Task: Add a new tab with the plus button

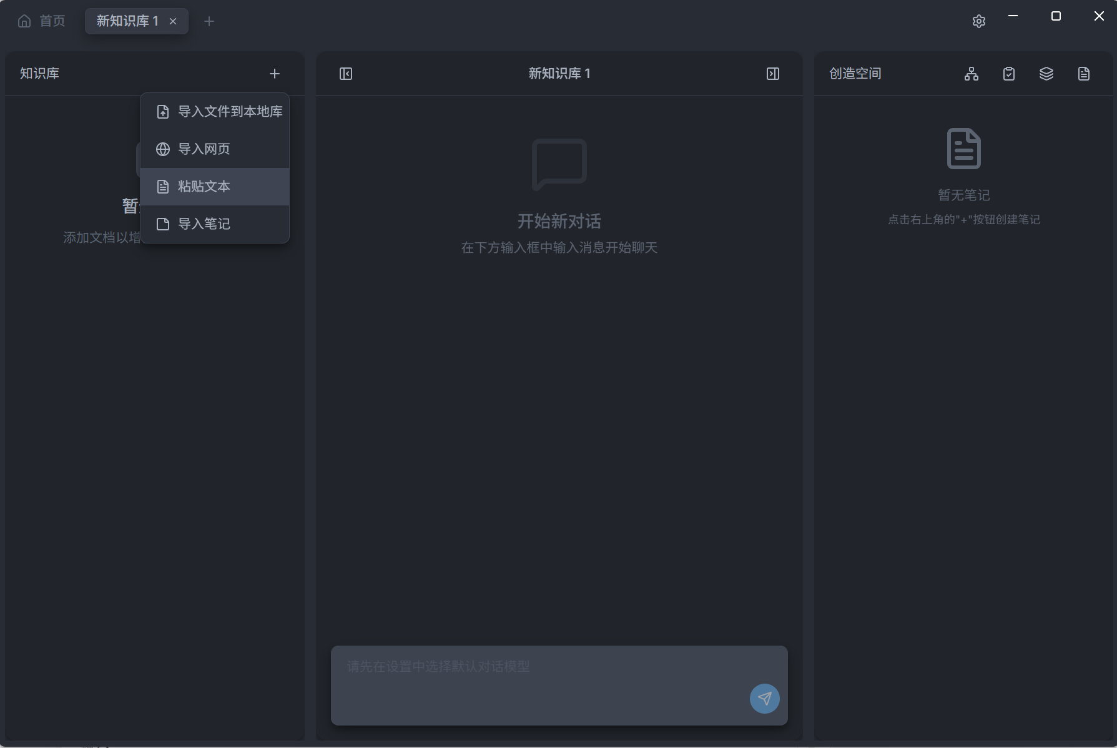Action: [x=209, y=21]
